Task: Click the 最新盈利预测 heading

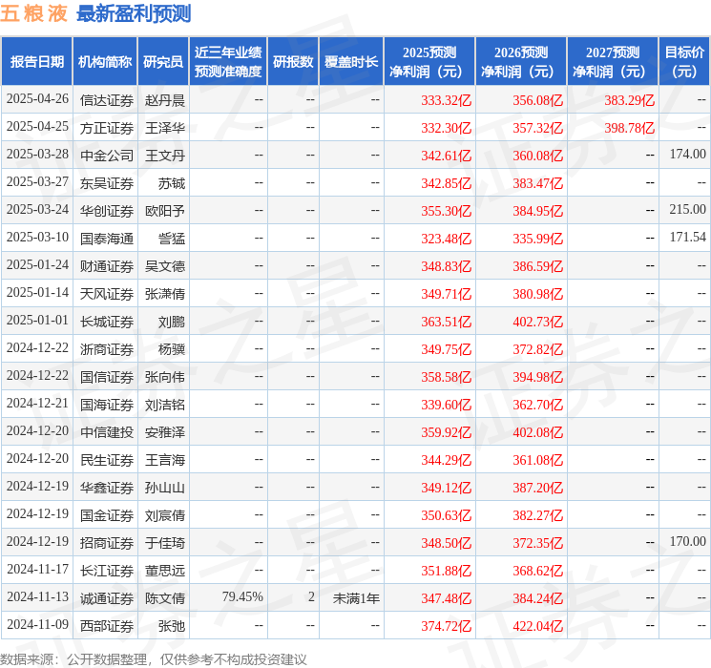Action: click(x=133, y=13)
